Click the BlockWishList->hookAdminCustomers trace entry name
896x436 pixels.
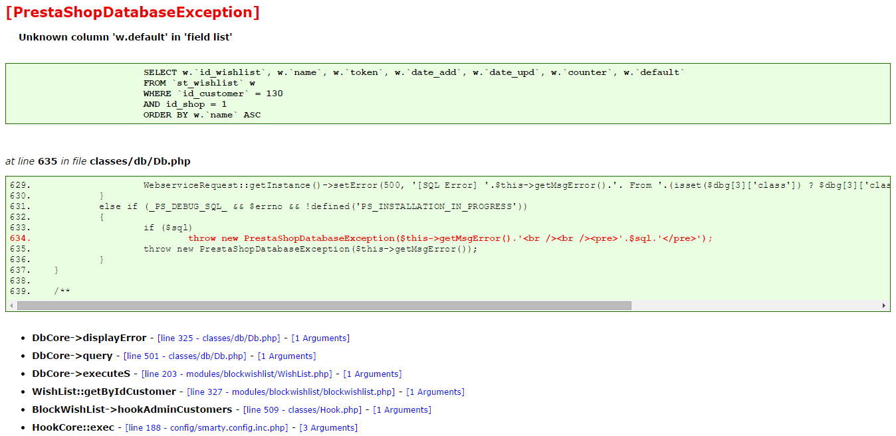[x=132, y=409]
